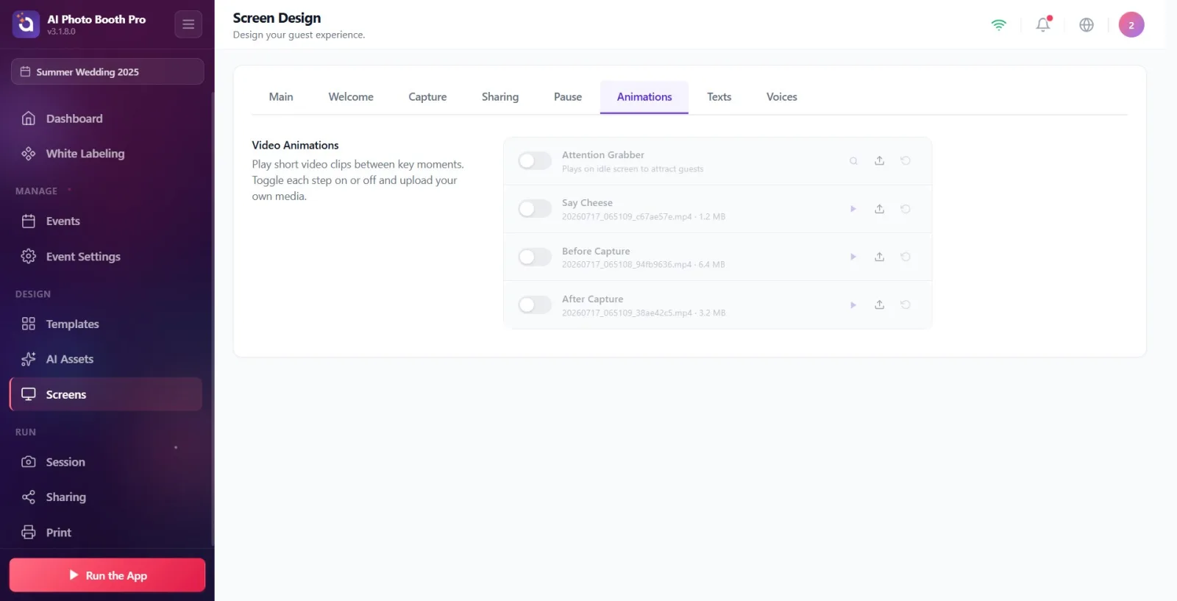Screen dimensions: 1177x601
Task: Open Event Settings in the sidebar
Action: click(x=106, y=257)
